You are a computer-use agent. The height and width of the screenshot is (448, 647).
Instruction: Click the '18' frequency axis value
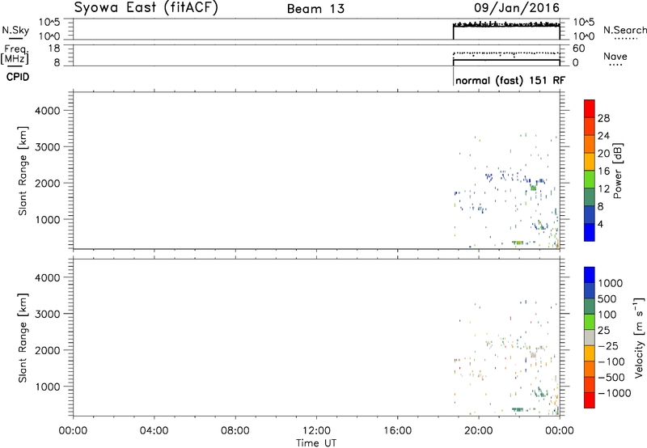[x=53, y=49]
